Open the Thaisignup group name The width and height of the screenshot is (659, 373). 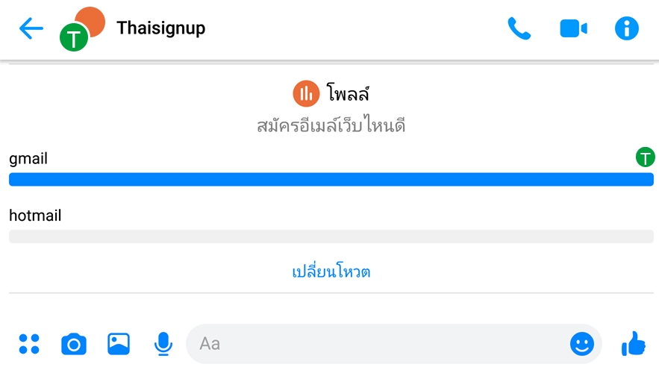coord(161,28)
